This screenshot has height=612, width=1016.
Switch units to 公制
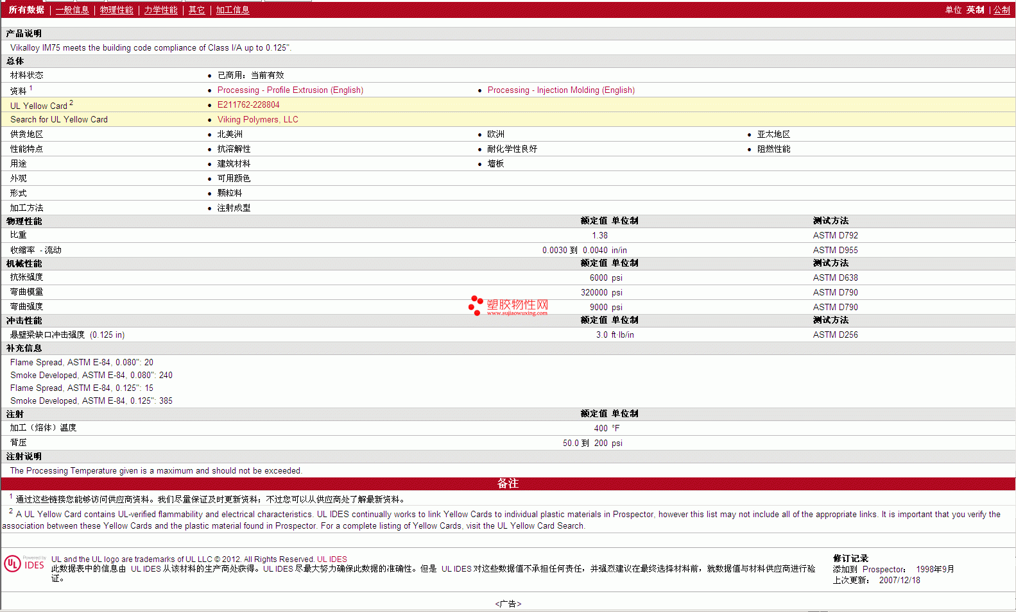click(1002, 10)
